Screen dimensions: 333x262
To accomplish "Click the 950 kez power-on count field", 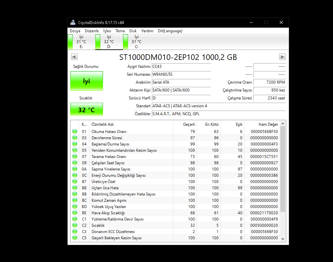I will [269, 90].
